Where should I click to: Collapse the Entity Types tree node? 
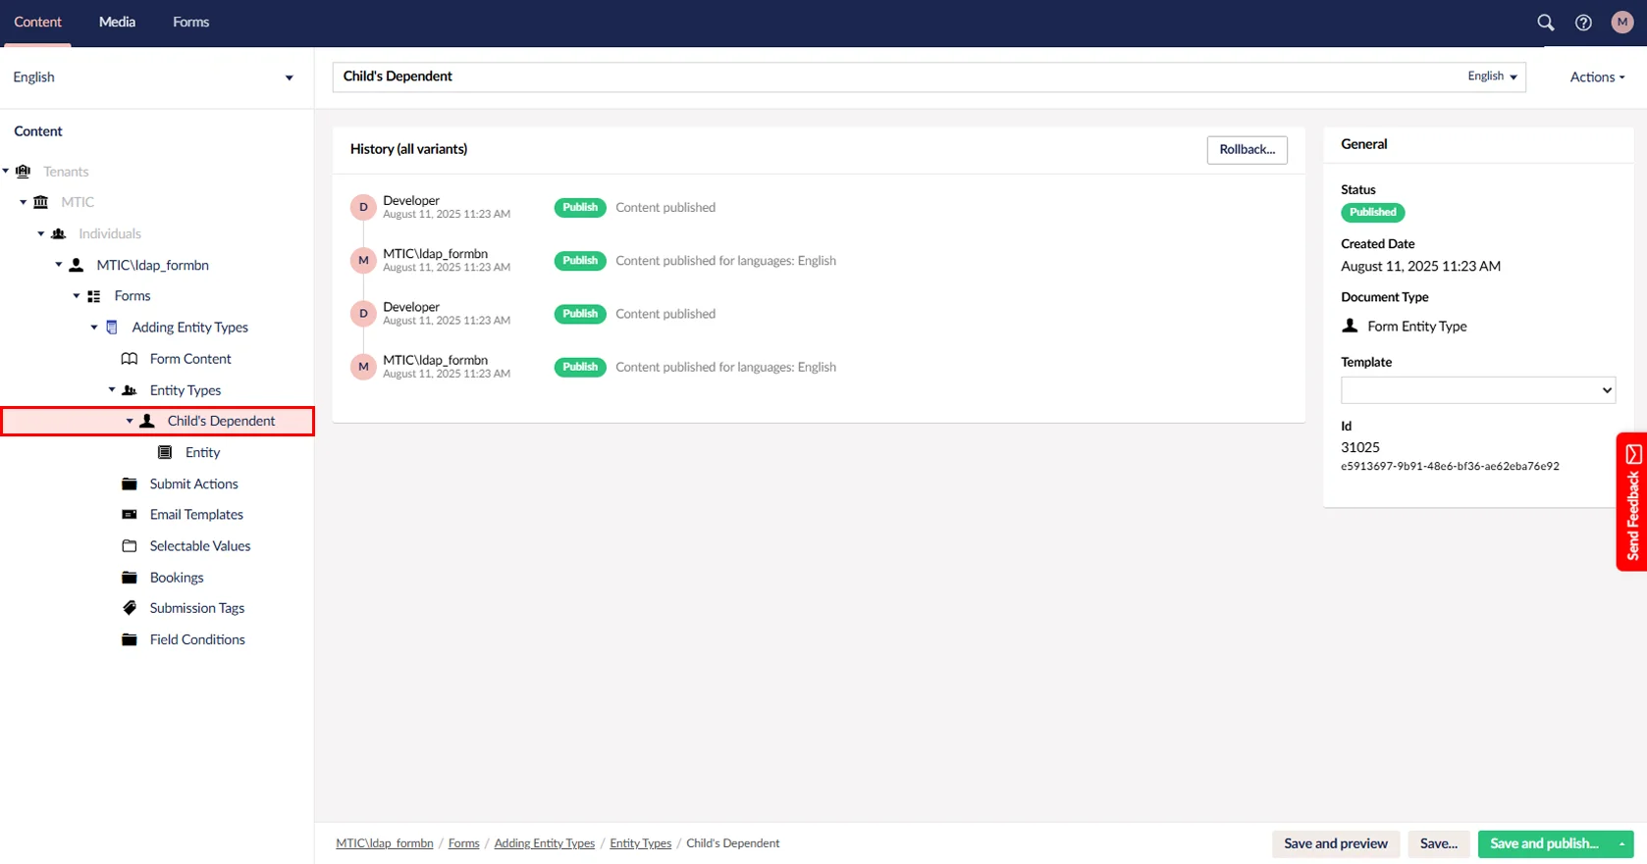[112, 390]
